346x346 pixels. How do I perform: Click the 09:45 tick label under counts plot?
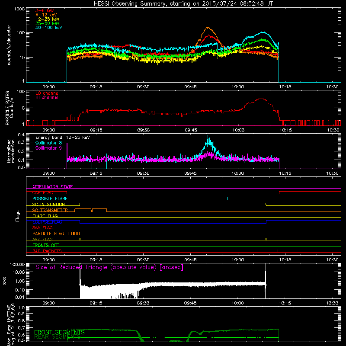pos(190,87)
